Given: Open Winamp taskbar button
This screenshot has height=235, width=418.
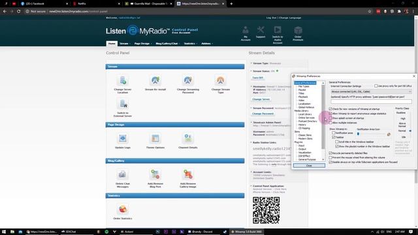Looking at the screenshot, I should [247, 232].
